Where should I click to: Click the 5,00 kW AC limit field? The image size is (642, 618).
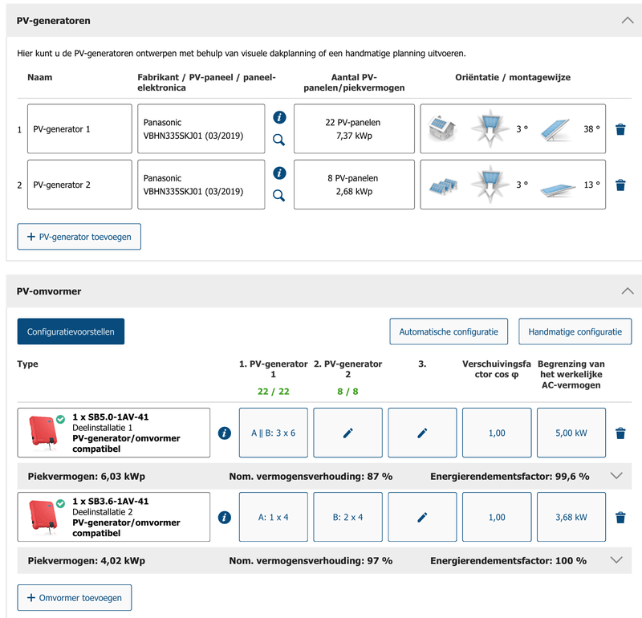571,433
